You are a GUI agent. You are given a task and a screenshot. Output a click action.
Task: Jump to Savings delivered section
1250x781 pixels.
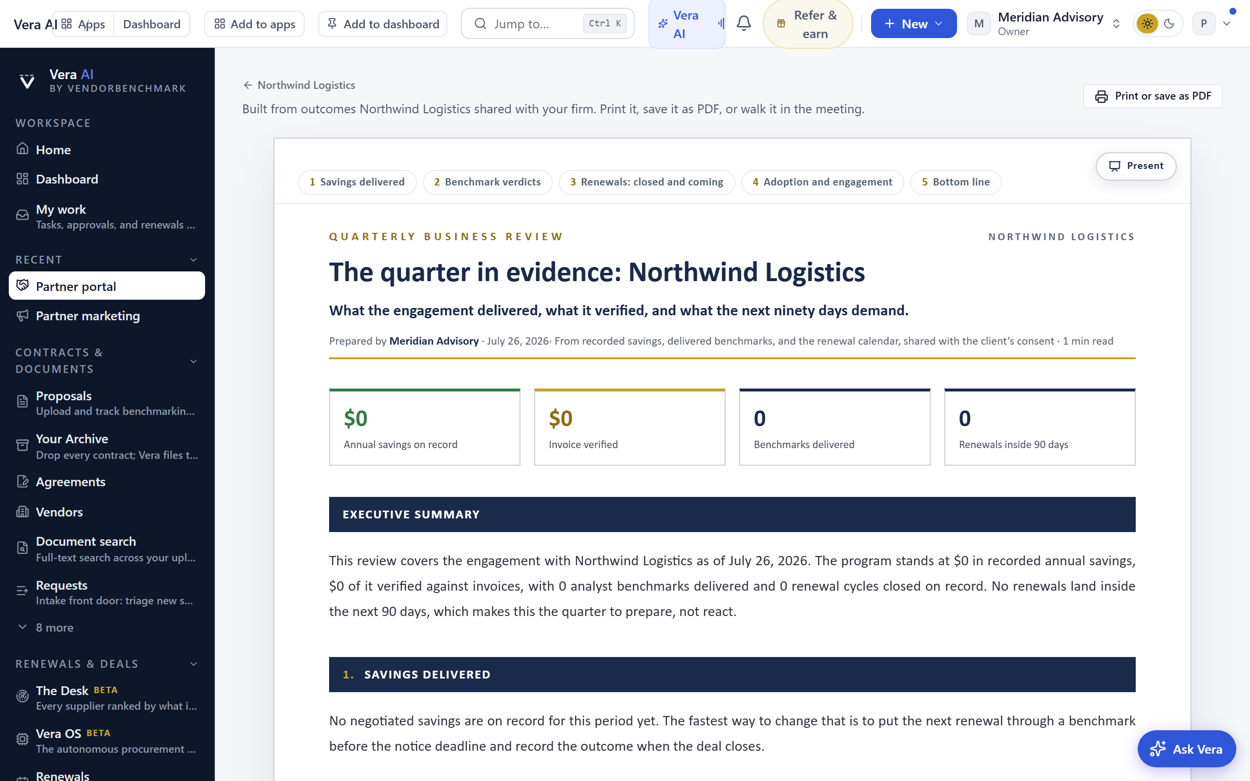tap(357, 183)
